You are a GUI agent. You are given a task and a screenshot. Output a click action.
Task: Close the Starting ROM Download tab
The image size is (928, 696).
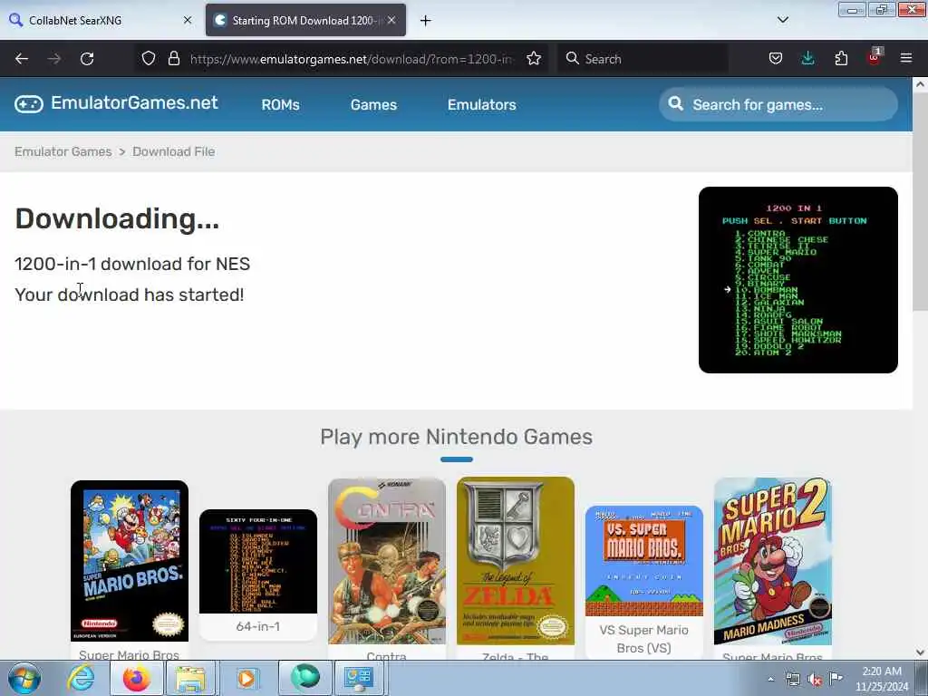(391, 20)
